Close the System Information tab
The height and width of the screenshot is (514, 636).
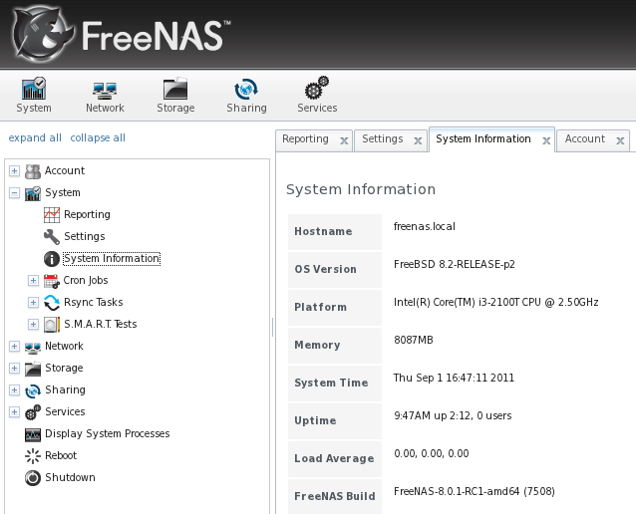tap(546, 140)
